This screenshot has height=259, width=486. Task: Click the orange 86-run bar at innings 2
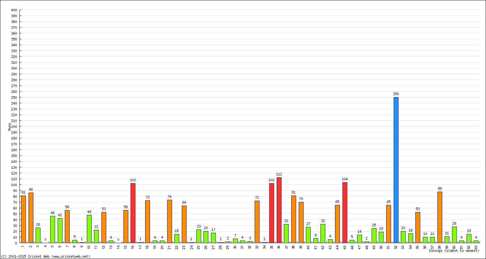[x=31, y=218]
